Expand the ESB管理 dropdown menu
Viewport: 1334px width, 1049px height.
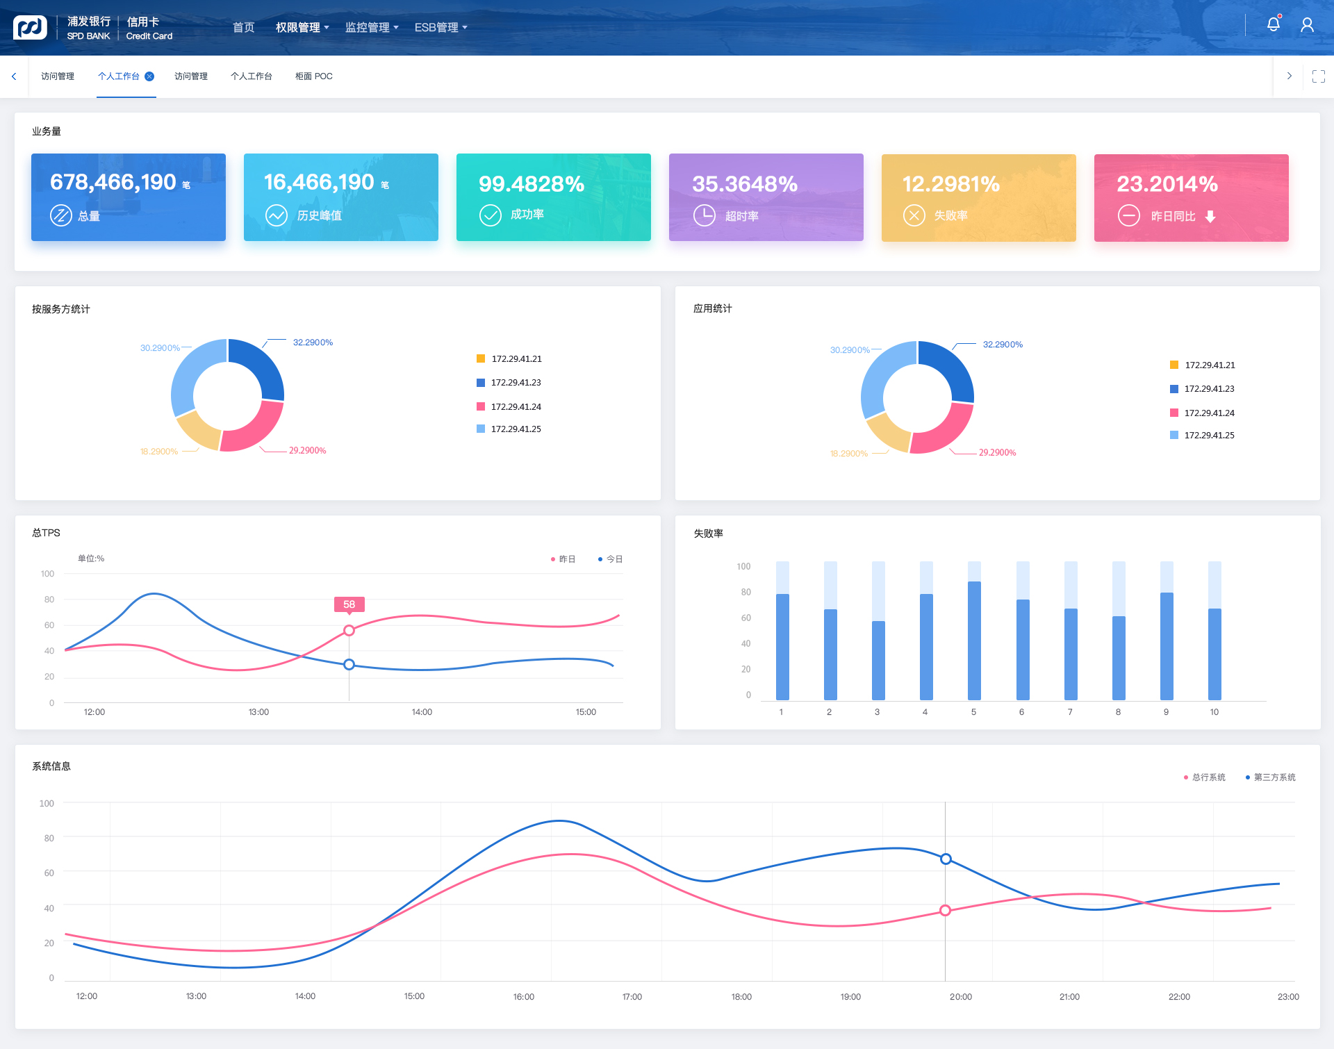pyautogui.click(x=441, y=27)
